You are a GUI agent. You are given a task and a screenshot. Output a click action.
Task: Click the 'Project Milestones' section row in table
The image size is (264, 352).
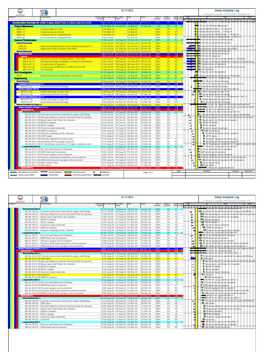(x=97, y=26)
